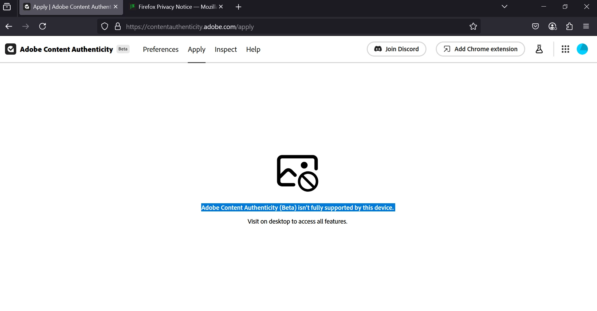Open the tracking protection shield icon
This screenshot has height=311, width=597.
click(x=105, y=27)
